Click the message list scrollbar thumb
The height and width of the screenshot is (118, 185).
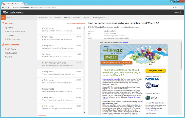tap(84, 28)
